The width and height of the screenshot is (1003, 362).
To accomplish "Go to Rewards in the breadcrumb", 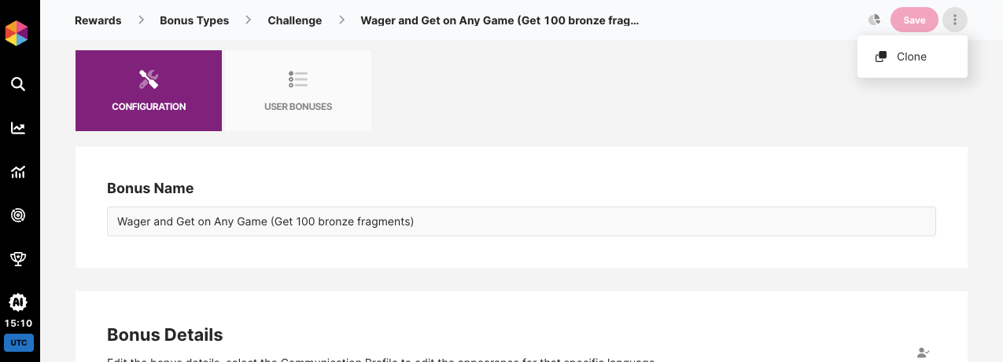I will (98, 20).
